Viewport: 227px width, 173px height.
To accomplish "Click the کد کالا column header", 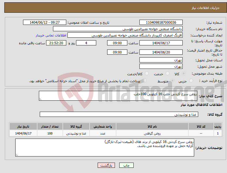I will (201, 126).
